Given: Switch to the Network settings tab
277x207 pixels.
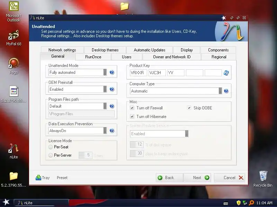Looking at the screenshot, I should click(62, 50).
